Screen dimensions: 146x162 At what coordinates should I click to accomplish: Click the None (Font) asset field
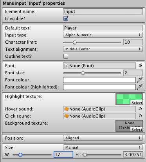(x=99, y=66)
